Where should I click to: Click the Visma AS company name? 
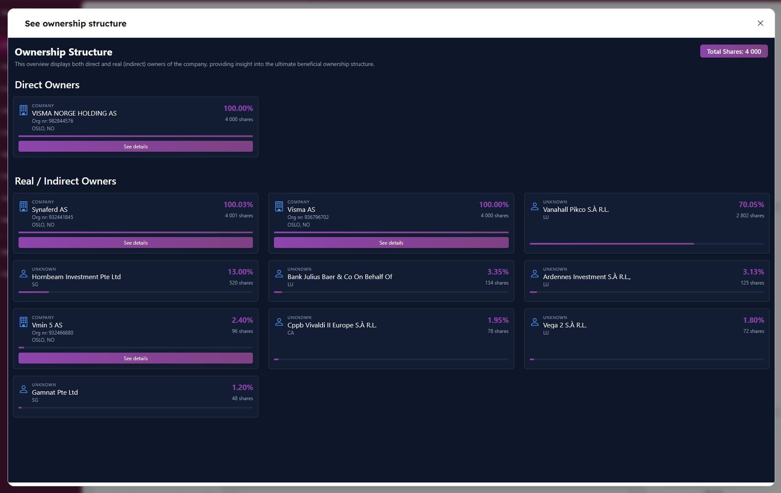click(301, 209)
